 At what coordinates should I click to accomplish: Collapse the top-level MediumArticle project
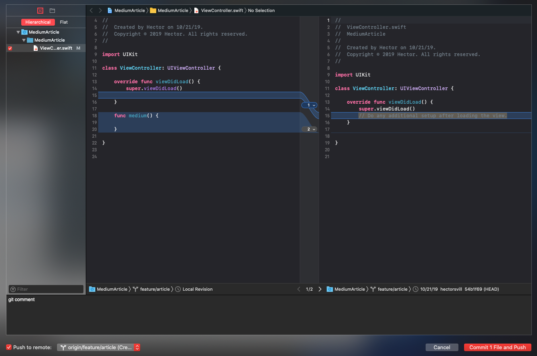(x=18, y=32)
